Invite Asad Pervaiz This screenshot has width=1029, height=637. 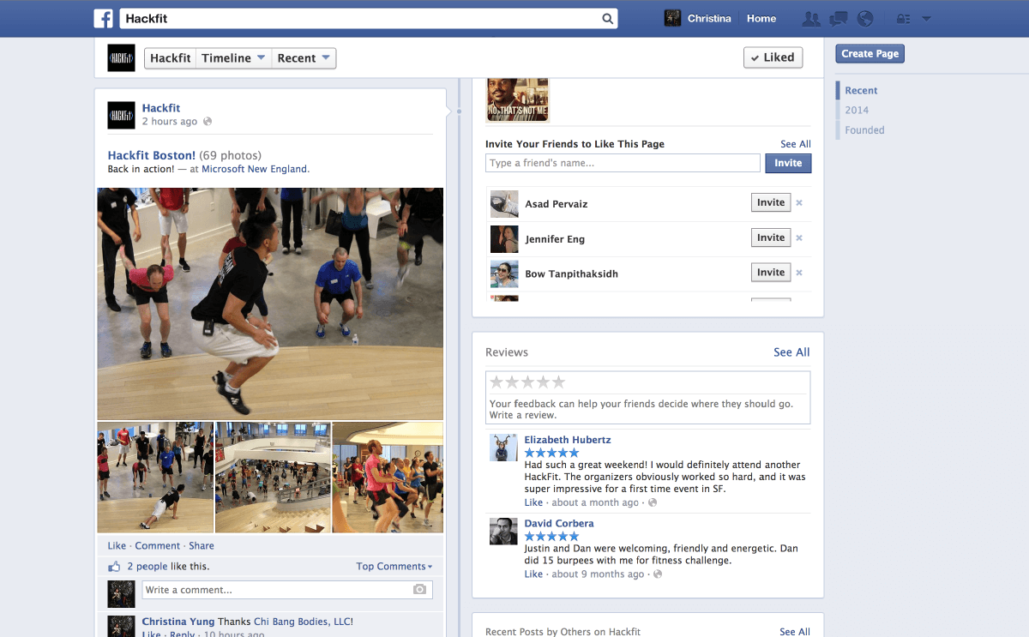click(771, 203)
